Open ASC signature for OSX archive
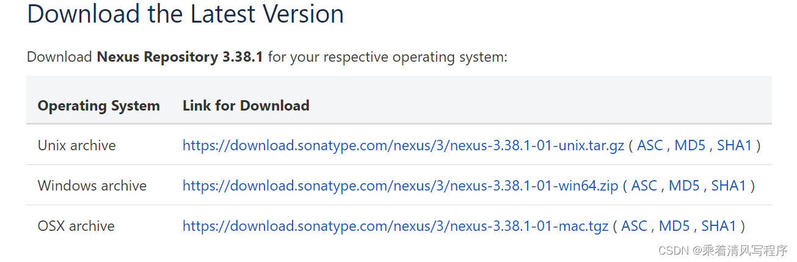 tap(634, 226)
